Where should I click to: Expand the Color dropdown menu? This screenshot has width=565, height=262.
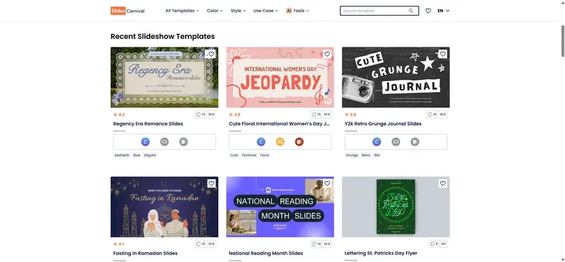pos(215,11)
